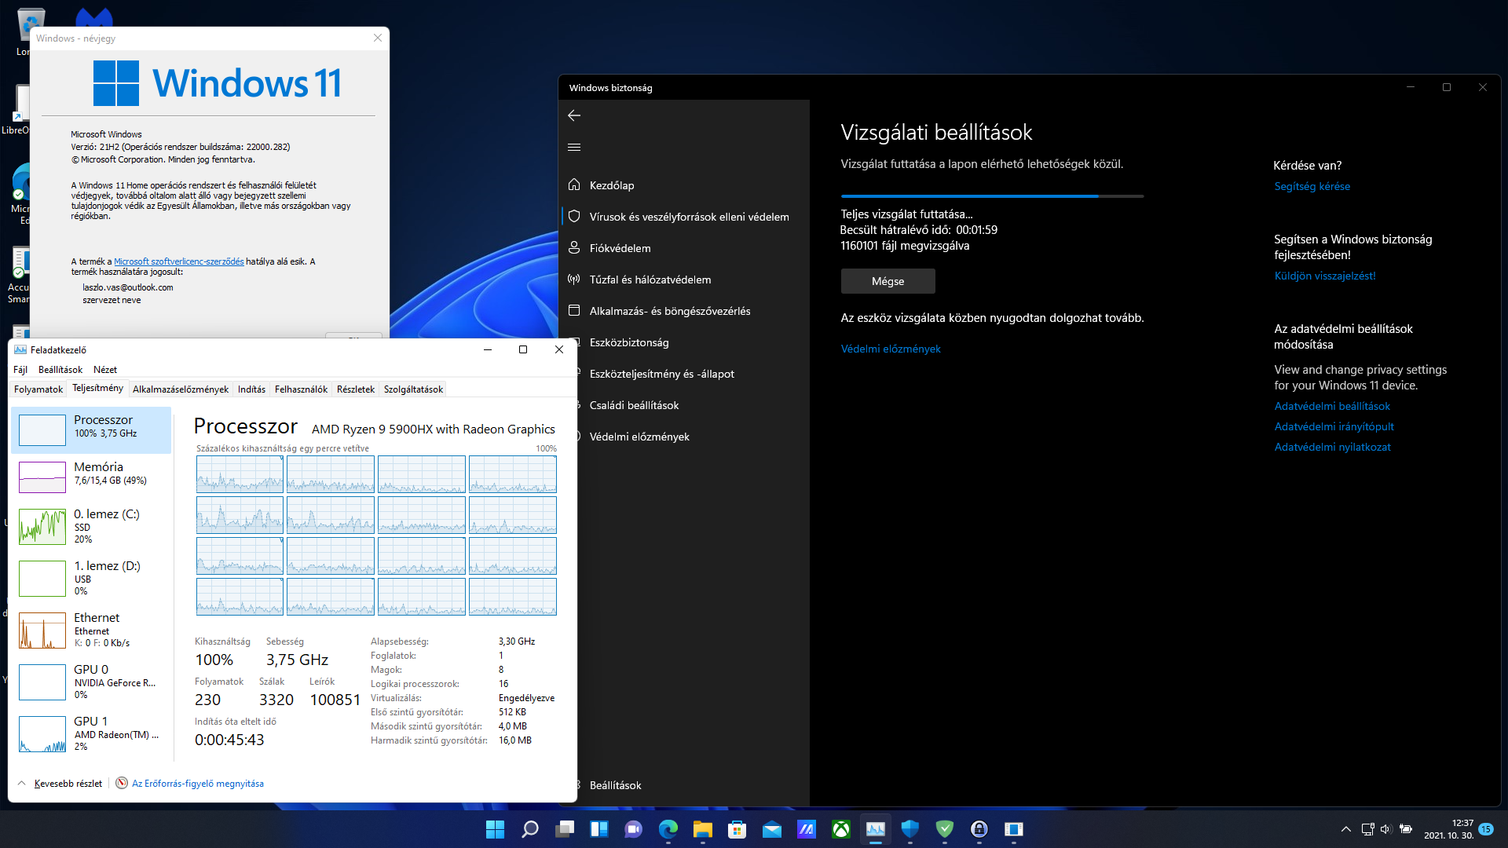This screenshot has height=848, width=1508.
Task: Open Mail app from taskbar
Action: (772, 829)
